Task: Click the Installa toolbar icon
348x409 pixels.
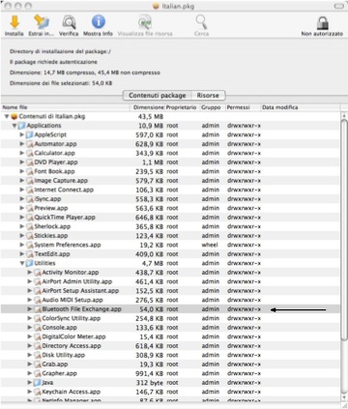Action: pos(14,22)
